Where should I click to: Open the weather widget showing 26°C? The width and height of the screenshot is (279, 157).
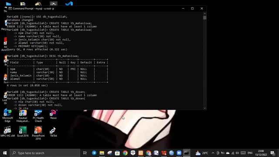202,153
